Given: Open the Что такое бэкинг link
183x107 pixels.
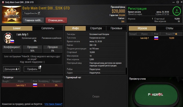Looking at the screenshot, I should tap(53, 104).
